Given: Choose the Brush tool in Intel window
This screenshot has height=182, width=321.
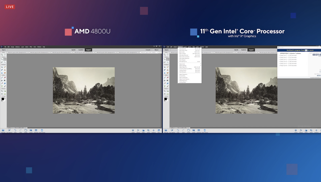Looking at the screenshot, I should pyautogui.click(x=165, y=78).
